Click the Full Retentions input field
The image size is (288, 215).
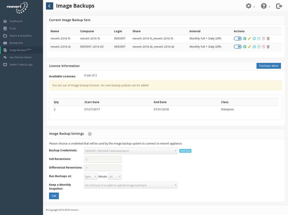pyautogui.click(x=103, y=159)
